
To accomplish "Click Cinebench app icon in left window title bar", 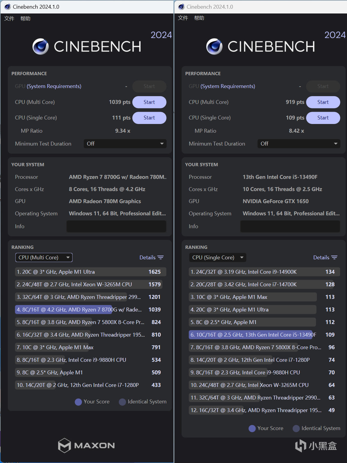I will (8, 7).
